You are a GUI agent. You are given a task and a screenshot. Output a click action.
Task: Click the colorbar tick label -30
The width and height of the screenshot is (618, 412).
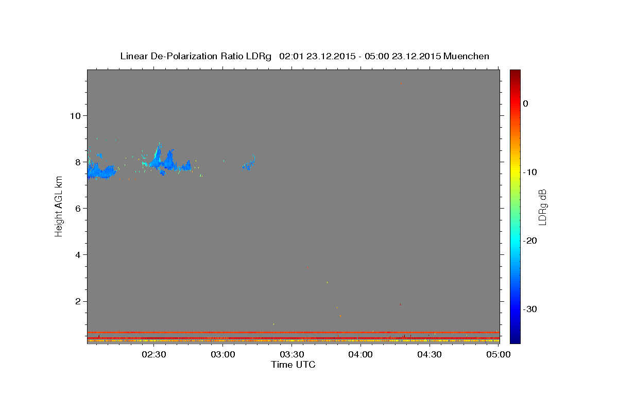(x=529, y=309)
